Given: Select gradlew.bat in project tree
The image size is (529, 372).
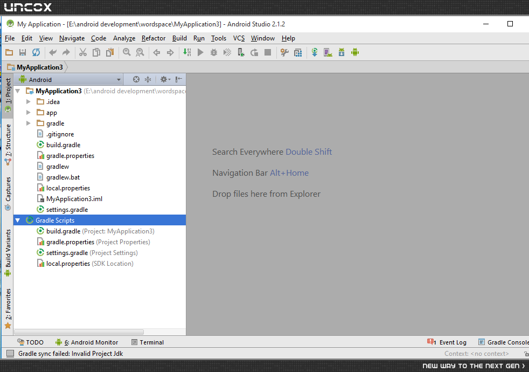Looking at the screenshot, I should click(x=63, y=177).
